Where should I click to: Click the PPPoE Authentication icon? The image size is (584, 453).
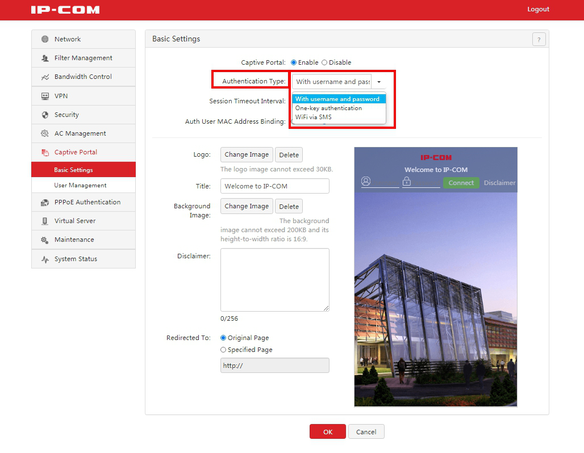tap(45, 203)
